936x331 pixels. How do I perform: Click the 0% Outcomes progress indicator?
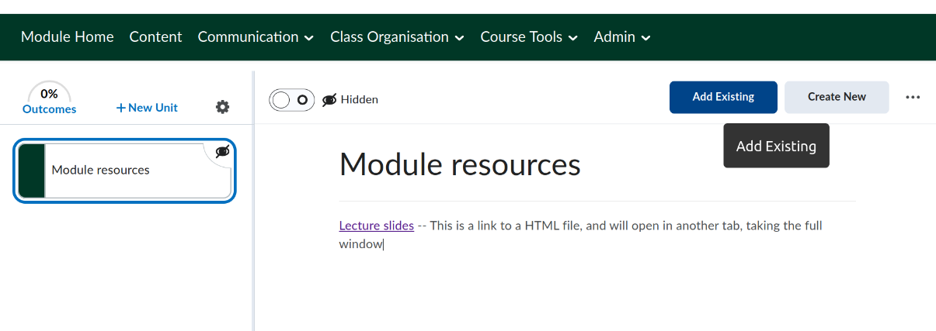pyautogui.click(x=49, y=94)
